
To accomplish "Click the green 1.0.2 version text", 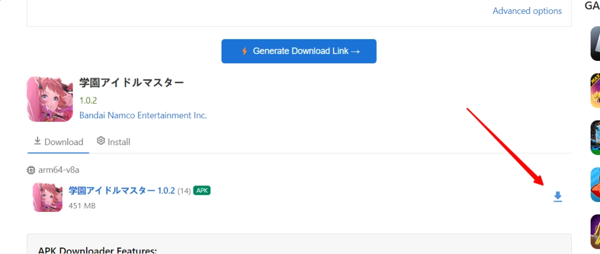I will click(x=87, y=100).
